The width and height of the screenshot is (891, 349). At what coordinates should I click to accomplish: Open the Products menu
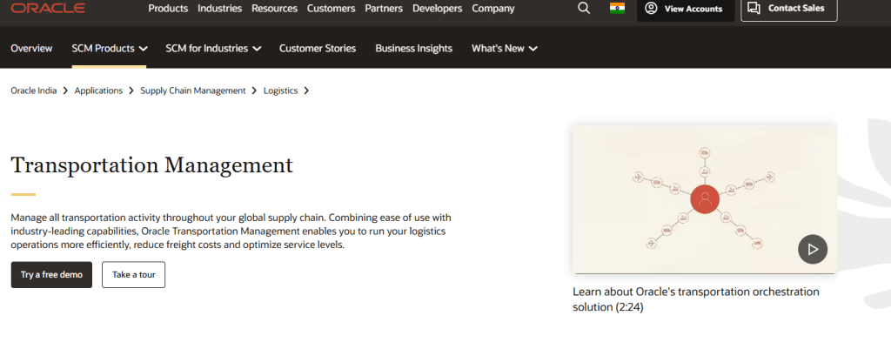[168, 9]
